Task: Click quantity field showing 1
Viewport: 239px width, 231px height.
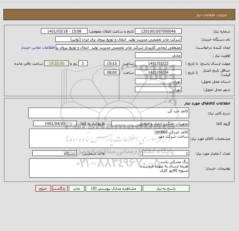Action: (x=166, y=153)
